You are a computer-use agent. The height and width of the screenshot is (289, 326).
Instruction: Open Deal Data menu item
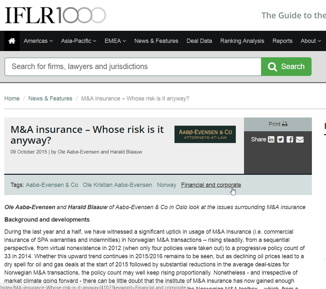tap(199, 41)
